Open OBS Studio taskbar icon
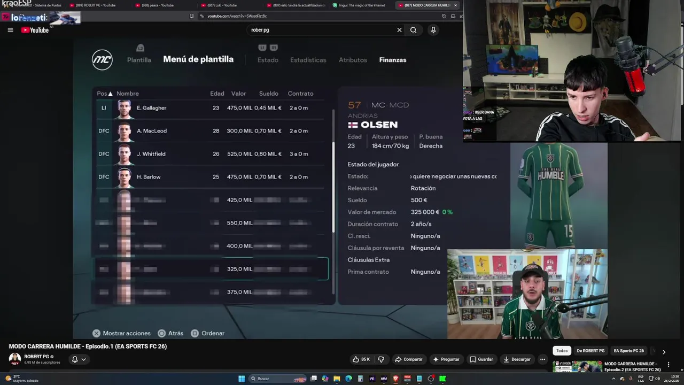This screenshot has width=684, height=385. [x=431, y=379]
